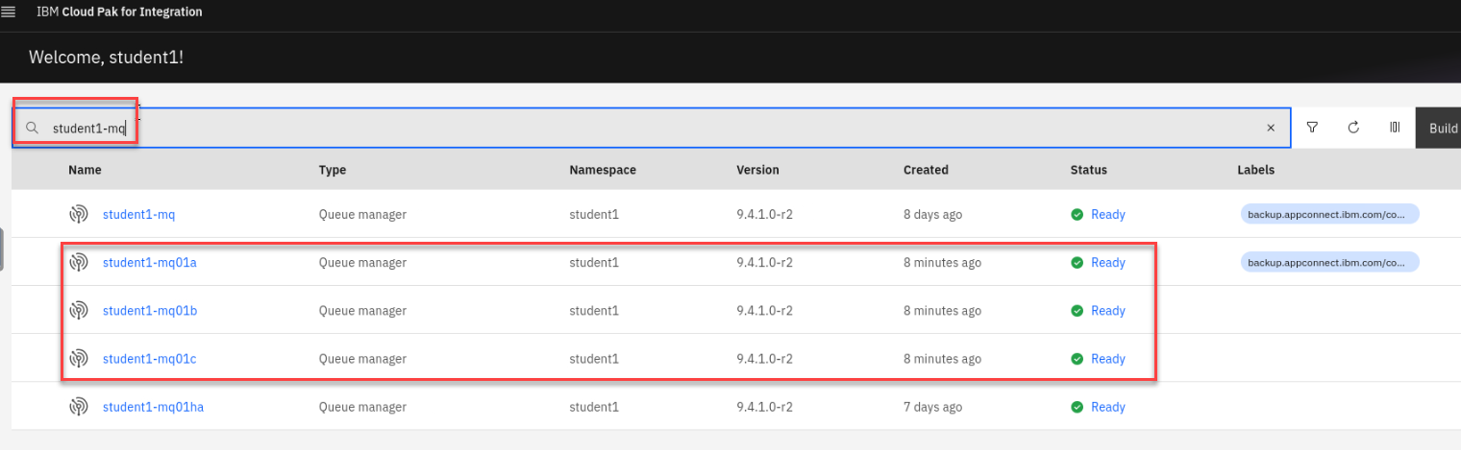Open the hamburger navigation menu

(9, 12)
